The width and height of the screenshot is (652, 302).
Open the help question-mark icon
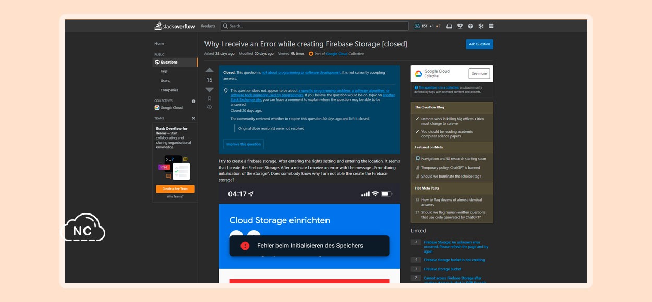(x=470, y=26)
